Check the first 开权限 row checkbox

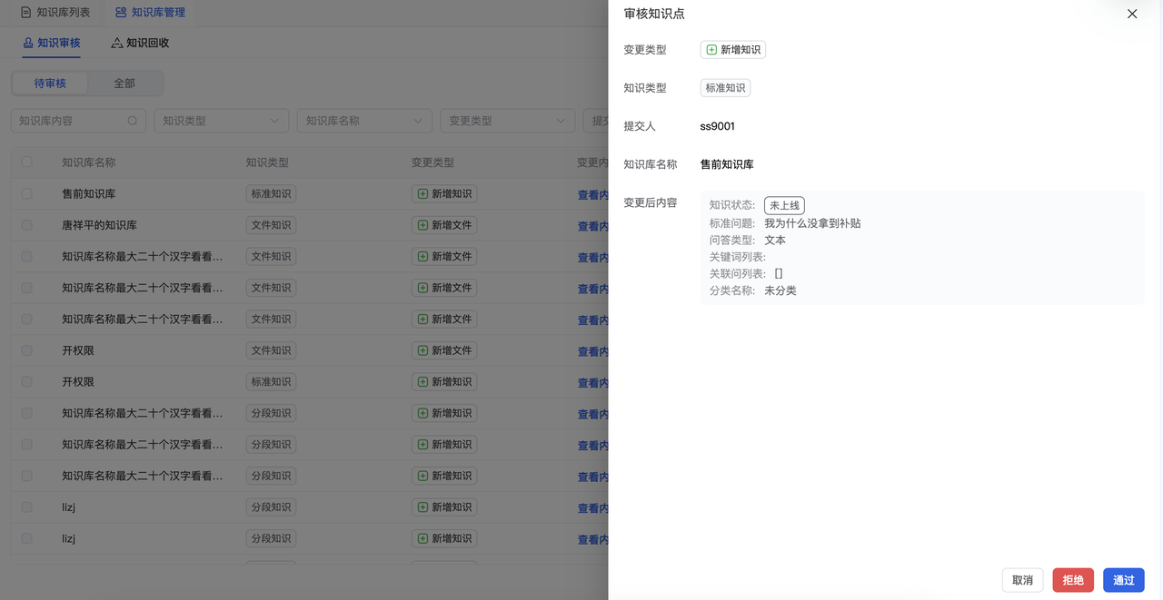coord(26,350)
